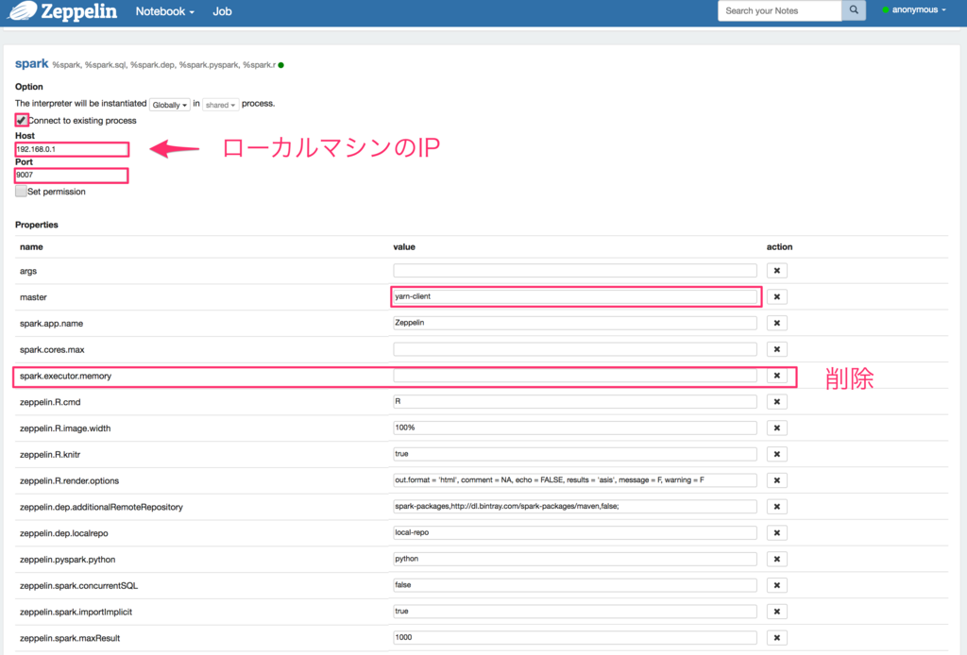Remove the zeppelin.dep.localrepo property
967x655 pixels.
(776, 533)
